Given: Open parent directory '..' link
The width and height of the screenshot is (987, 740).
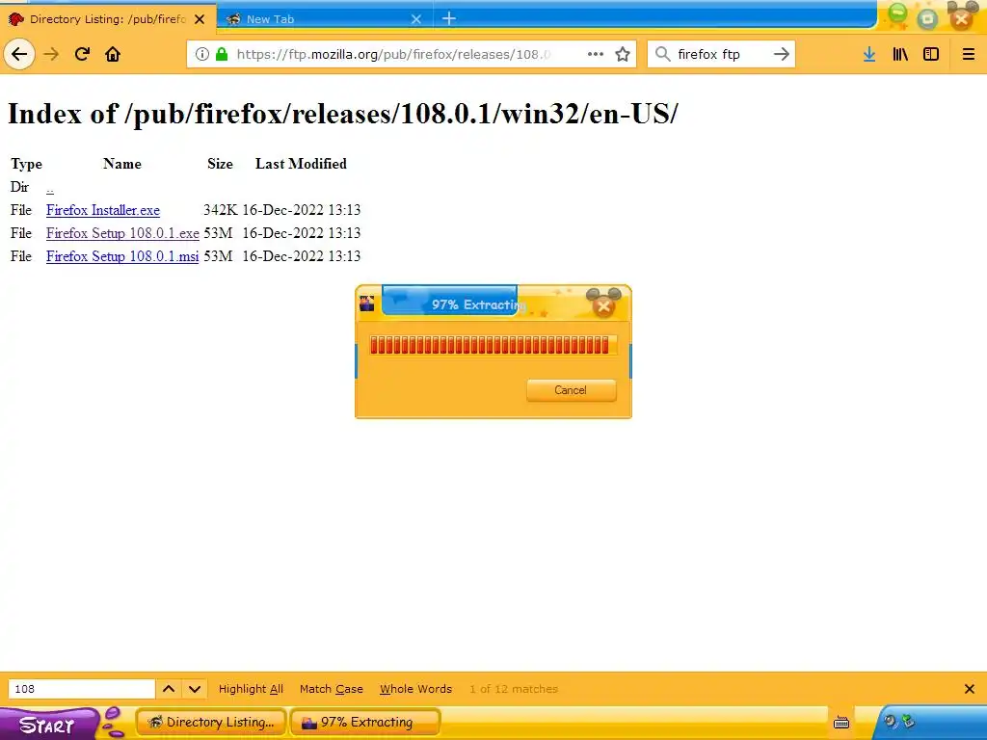Looking at the screenshot, I should [50, 188].
